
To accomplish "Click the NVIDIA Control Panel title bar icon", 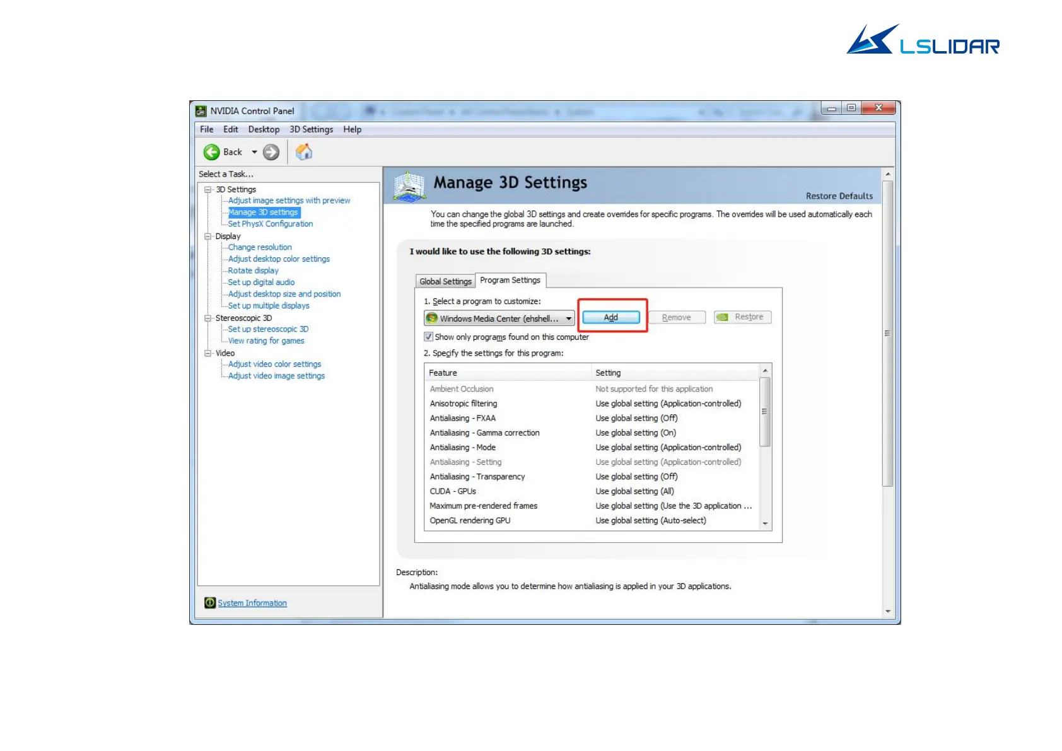I will pos(201,111).
